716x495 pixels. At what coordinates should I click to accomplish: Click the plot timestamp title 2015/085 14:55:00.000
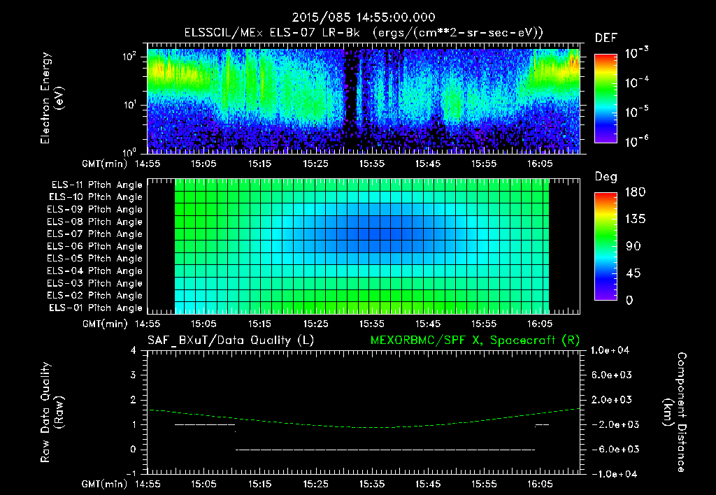364,17
